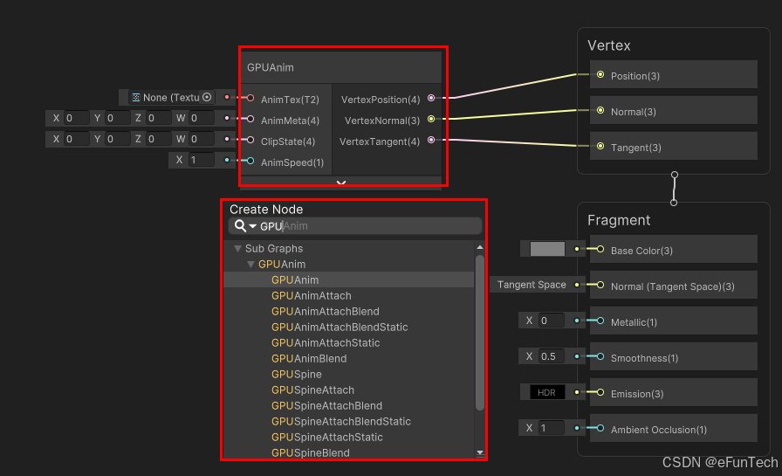Click Normal (Tangent Space)(3) input port

600,285
